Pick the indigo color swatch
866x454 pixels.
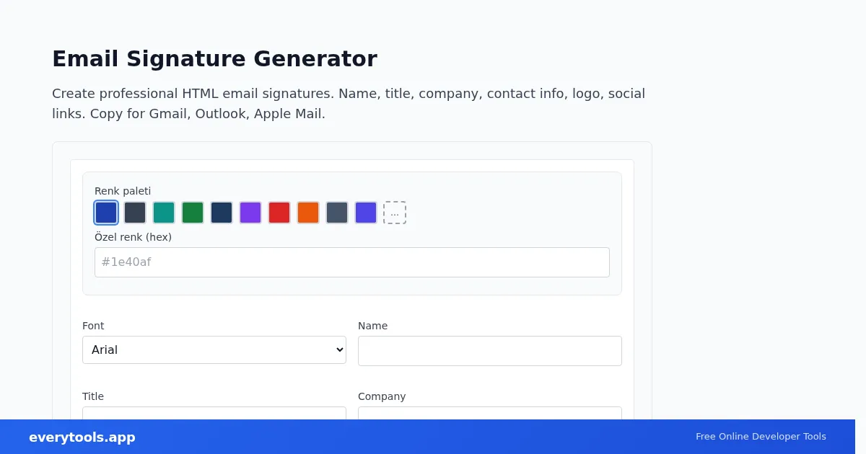(366, 213)
